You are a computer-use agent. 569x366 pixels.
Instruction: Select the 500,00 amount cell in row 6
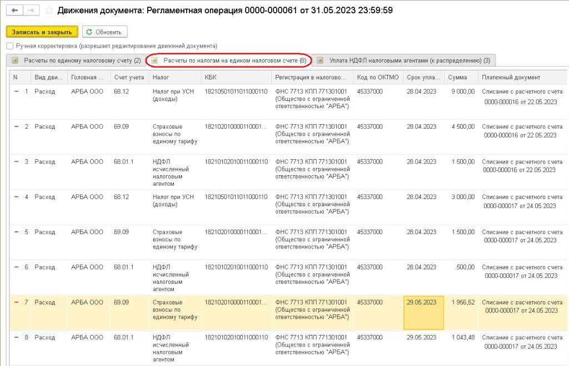click(466, 267)
